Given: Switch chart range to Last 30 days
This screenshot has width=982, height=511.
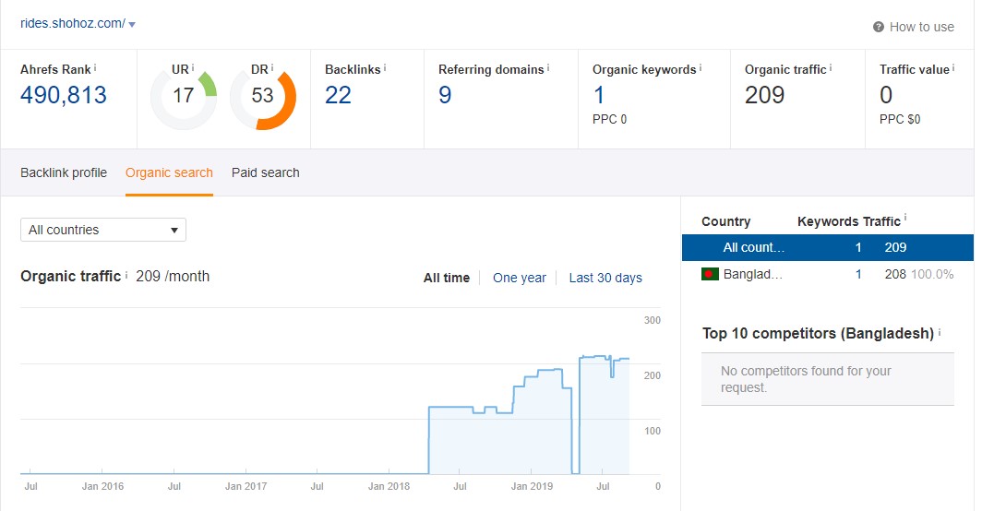Looking at the screenshot, I should point(605,278).
